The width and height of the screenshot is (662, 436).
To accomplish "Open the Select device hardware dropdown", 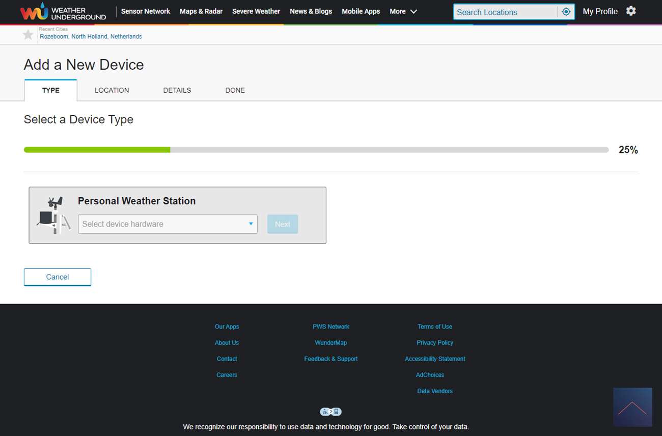I will (168, 224).
